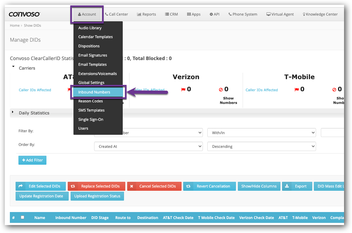
Task: Click T-Mobile blocked circle icon
Action: [x=334, y=90]
